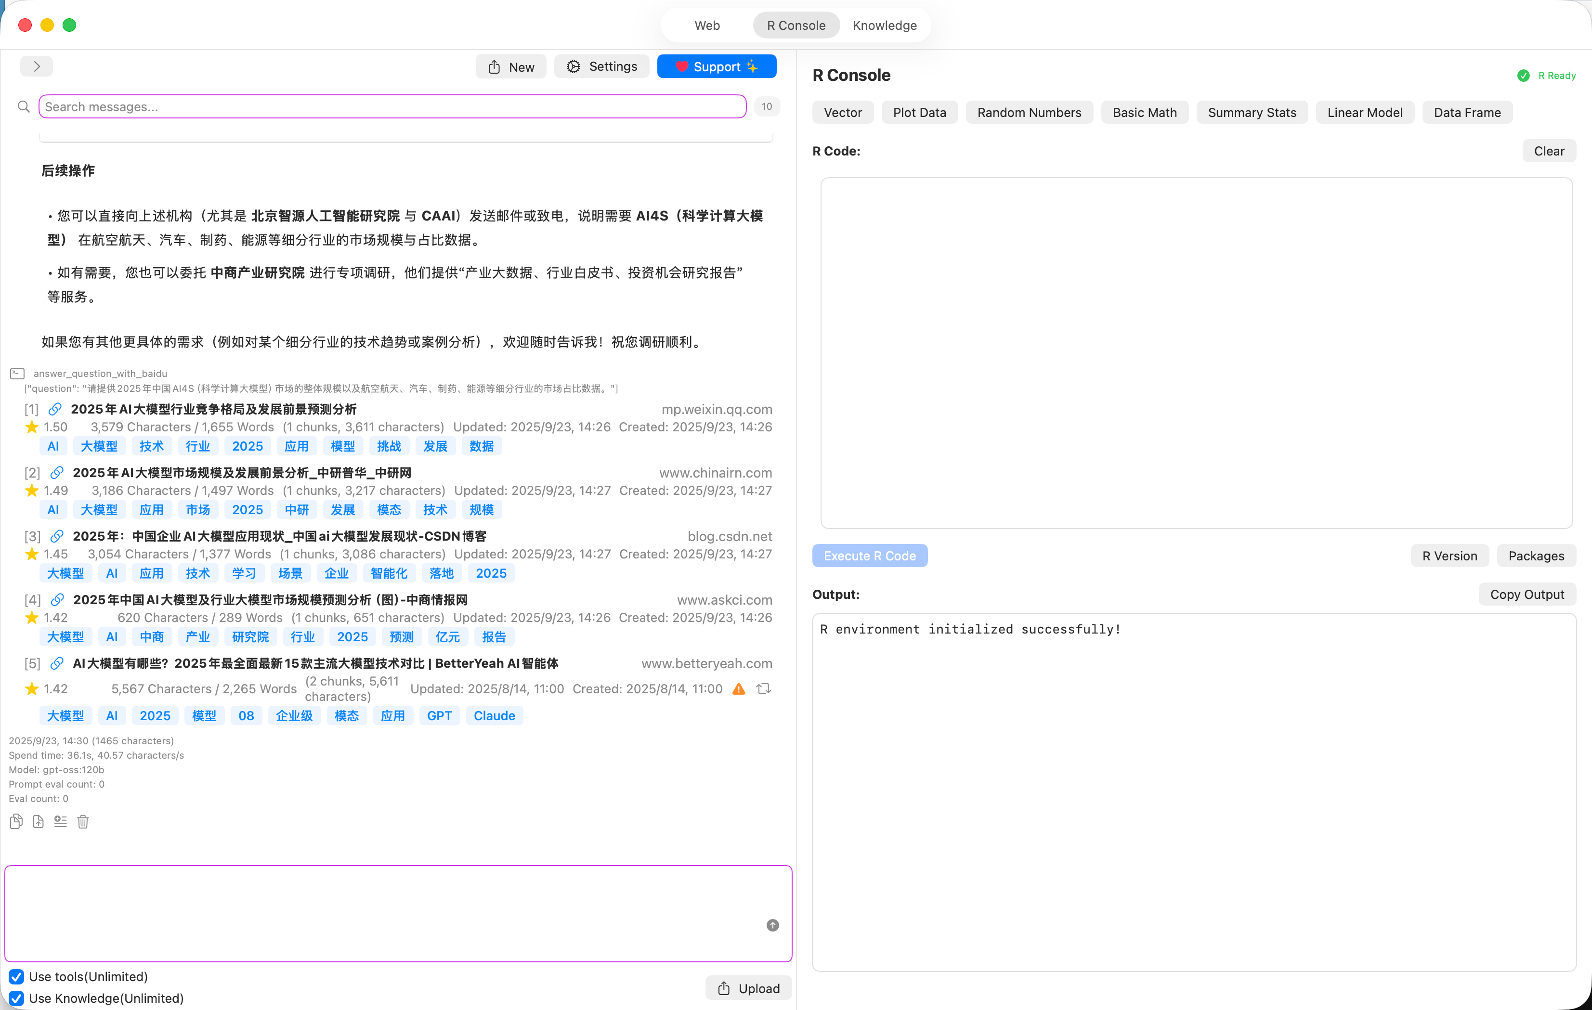Export the message with the document-arrow icon
Viewport: 1592px width, 1010px height.
click(39, 821)
